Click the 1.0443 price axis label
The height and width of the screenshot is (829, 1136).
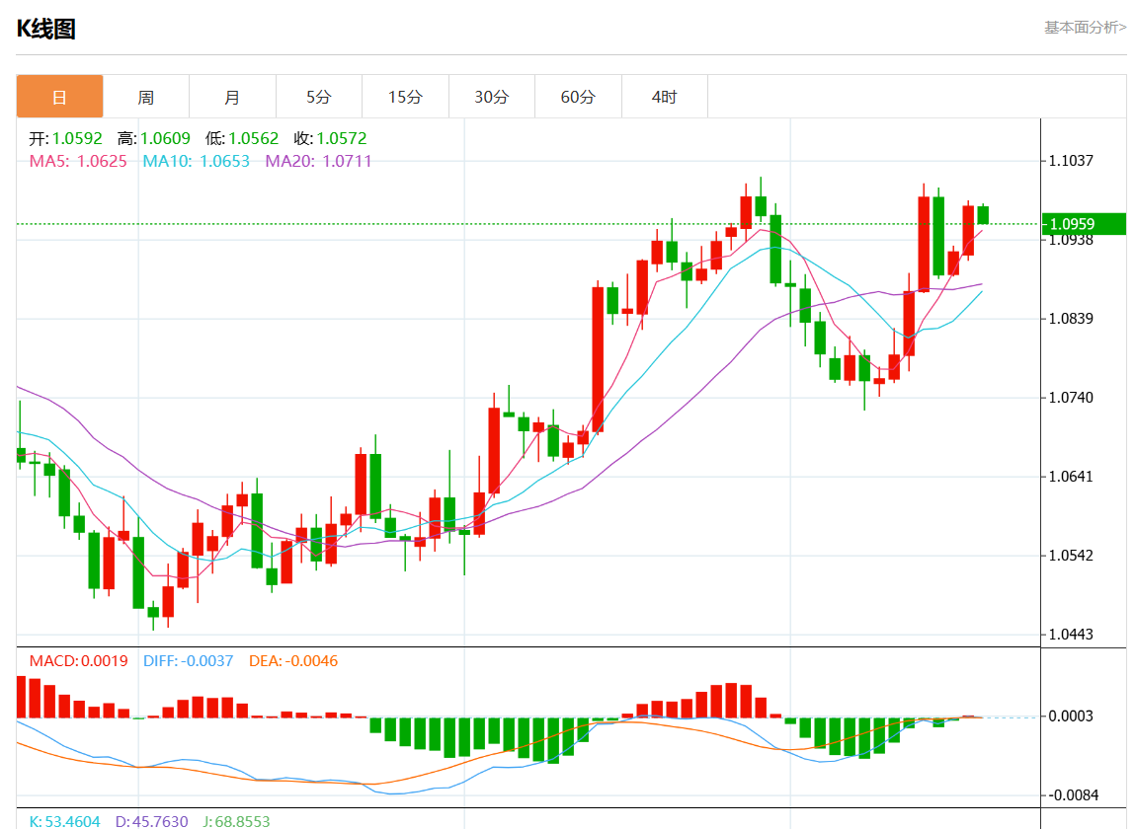pyautogui.click(x=1071, y=635)
